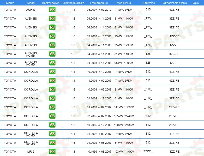The height and width of the screenshot is (156, 204).
Task: Click the 1.4 engine capacity in AURIS row
Action: [73, 10]
